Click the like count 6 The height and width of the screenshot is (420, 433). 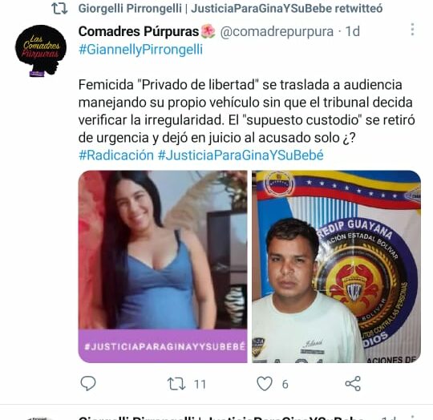tap(285, 384)
